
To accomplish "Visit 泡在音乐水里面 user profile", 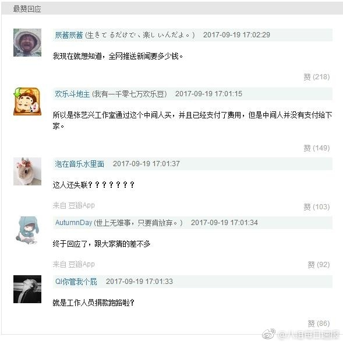I will (79, 164).
